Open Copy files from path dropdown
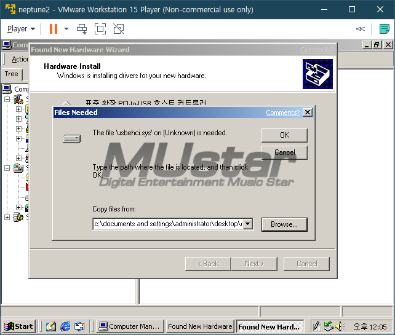 pyautogui.click(x=248, y=224)
